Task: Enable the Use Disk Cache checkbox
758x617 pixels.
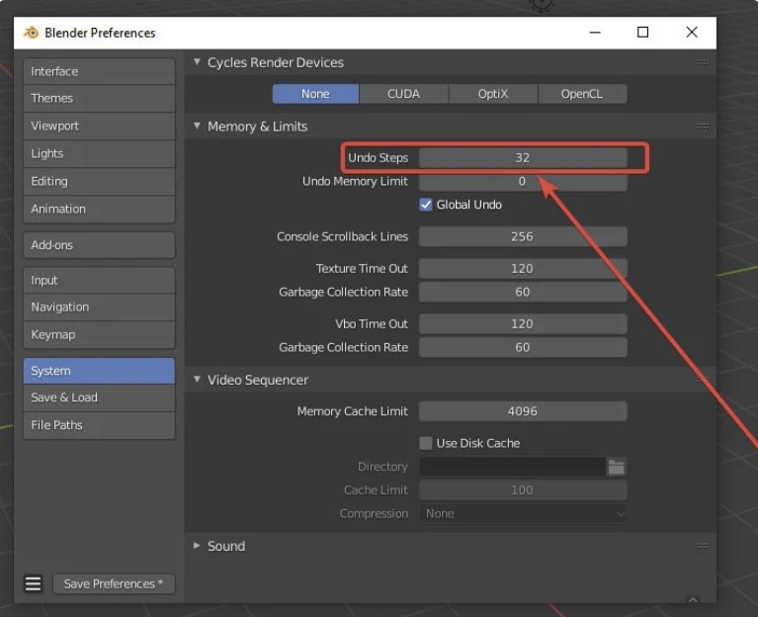Action: [425, 443]
